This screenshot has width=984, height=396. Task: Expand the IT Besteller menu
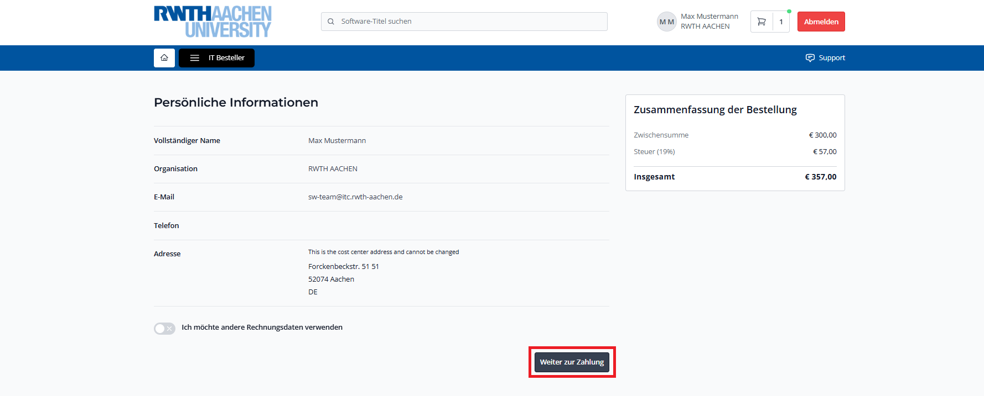point(226,58)
